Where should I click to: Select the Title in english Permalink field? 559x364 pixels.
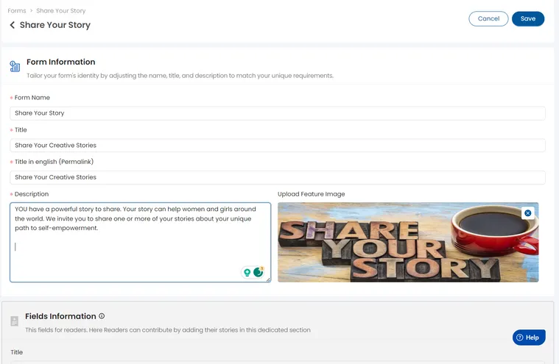277,177
